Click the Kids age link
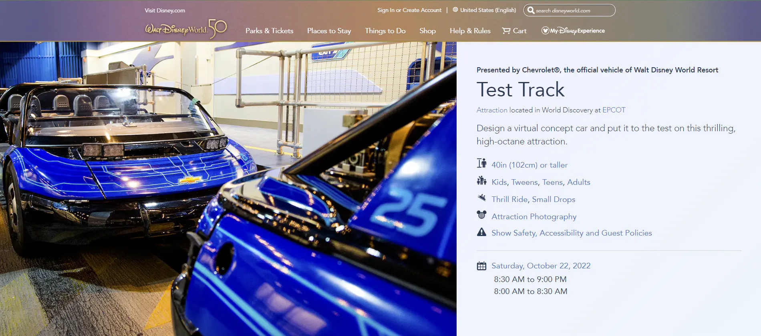Viewport: 761px width, 336px height. pyautogui.click(x=499, y=182)
